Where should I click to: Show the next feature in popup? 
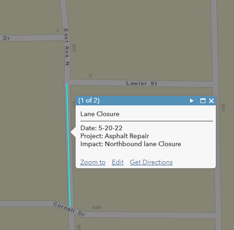tap(191, 101)
